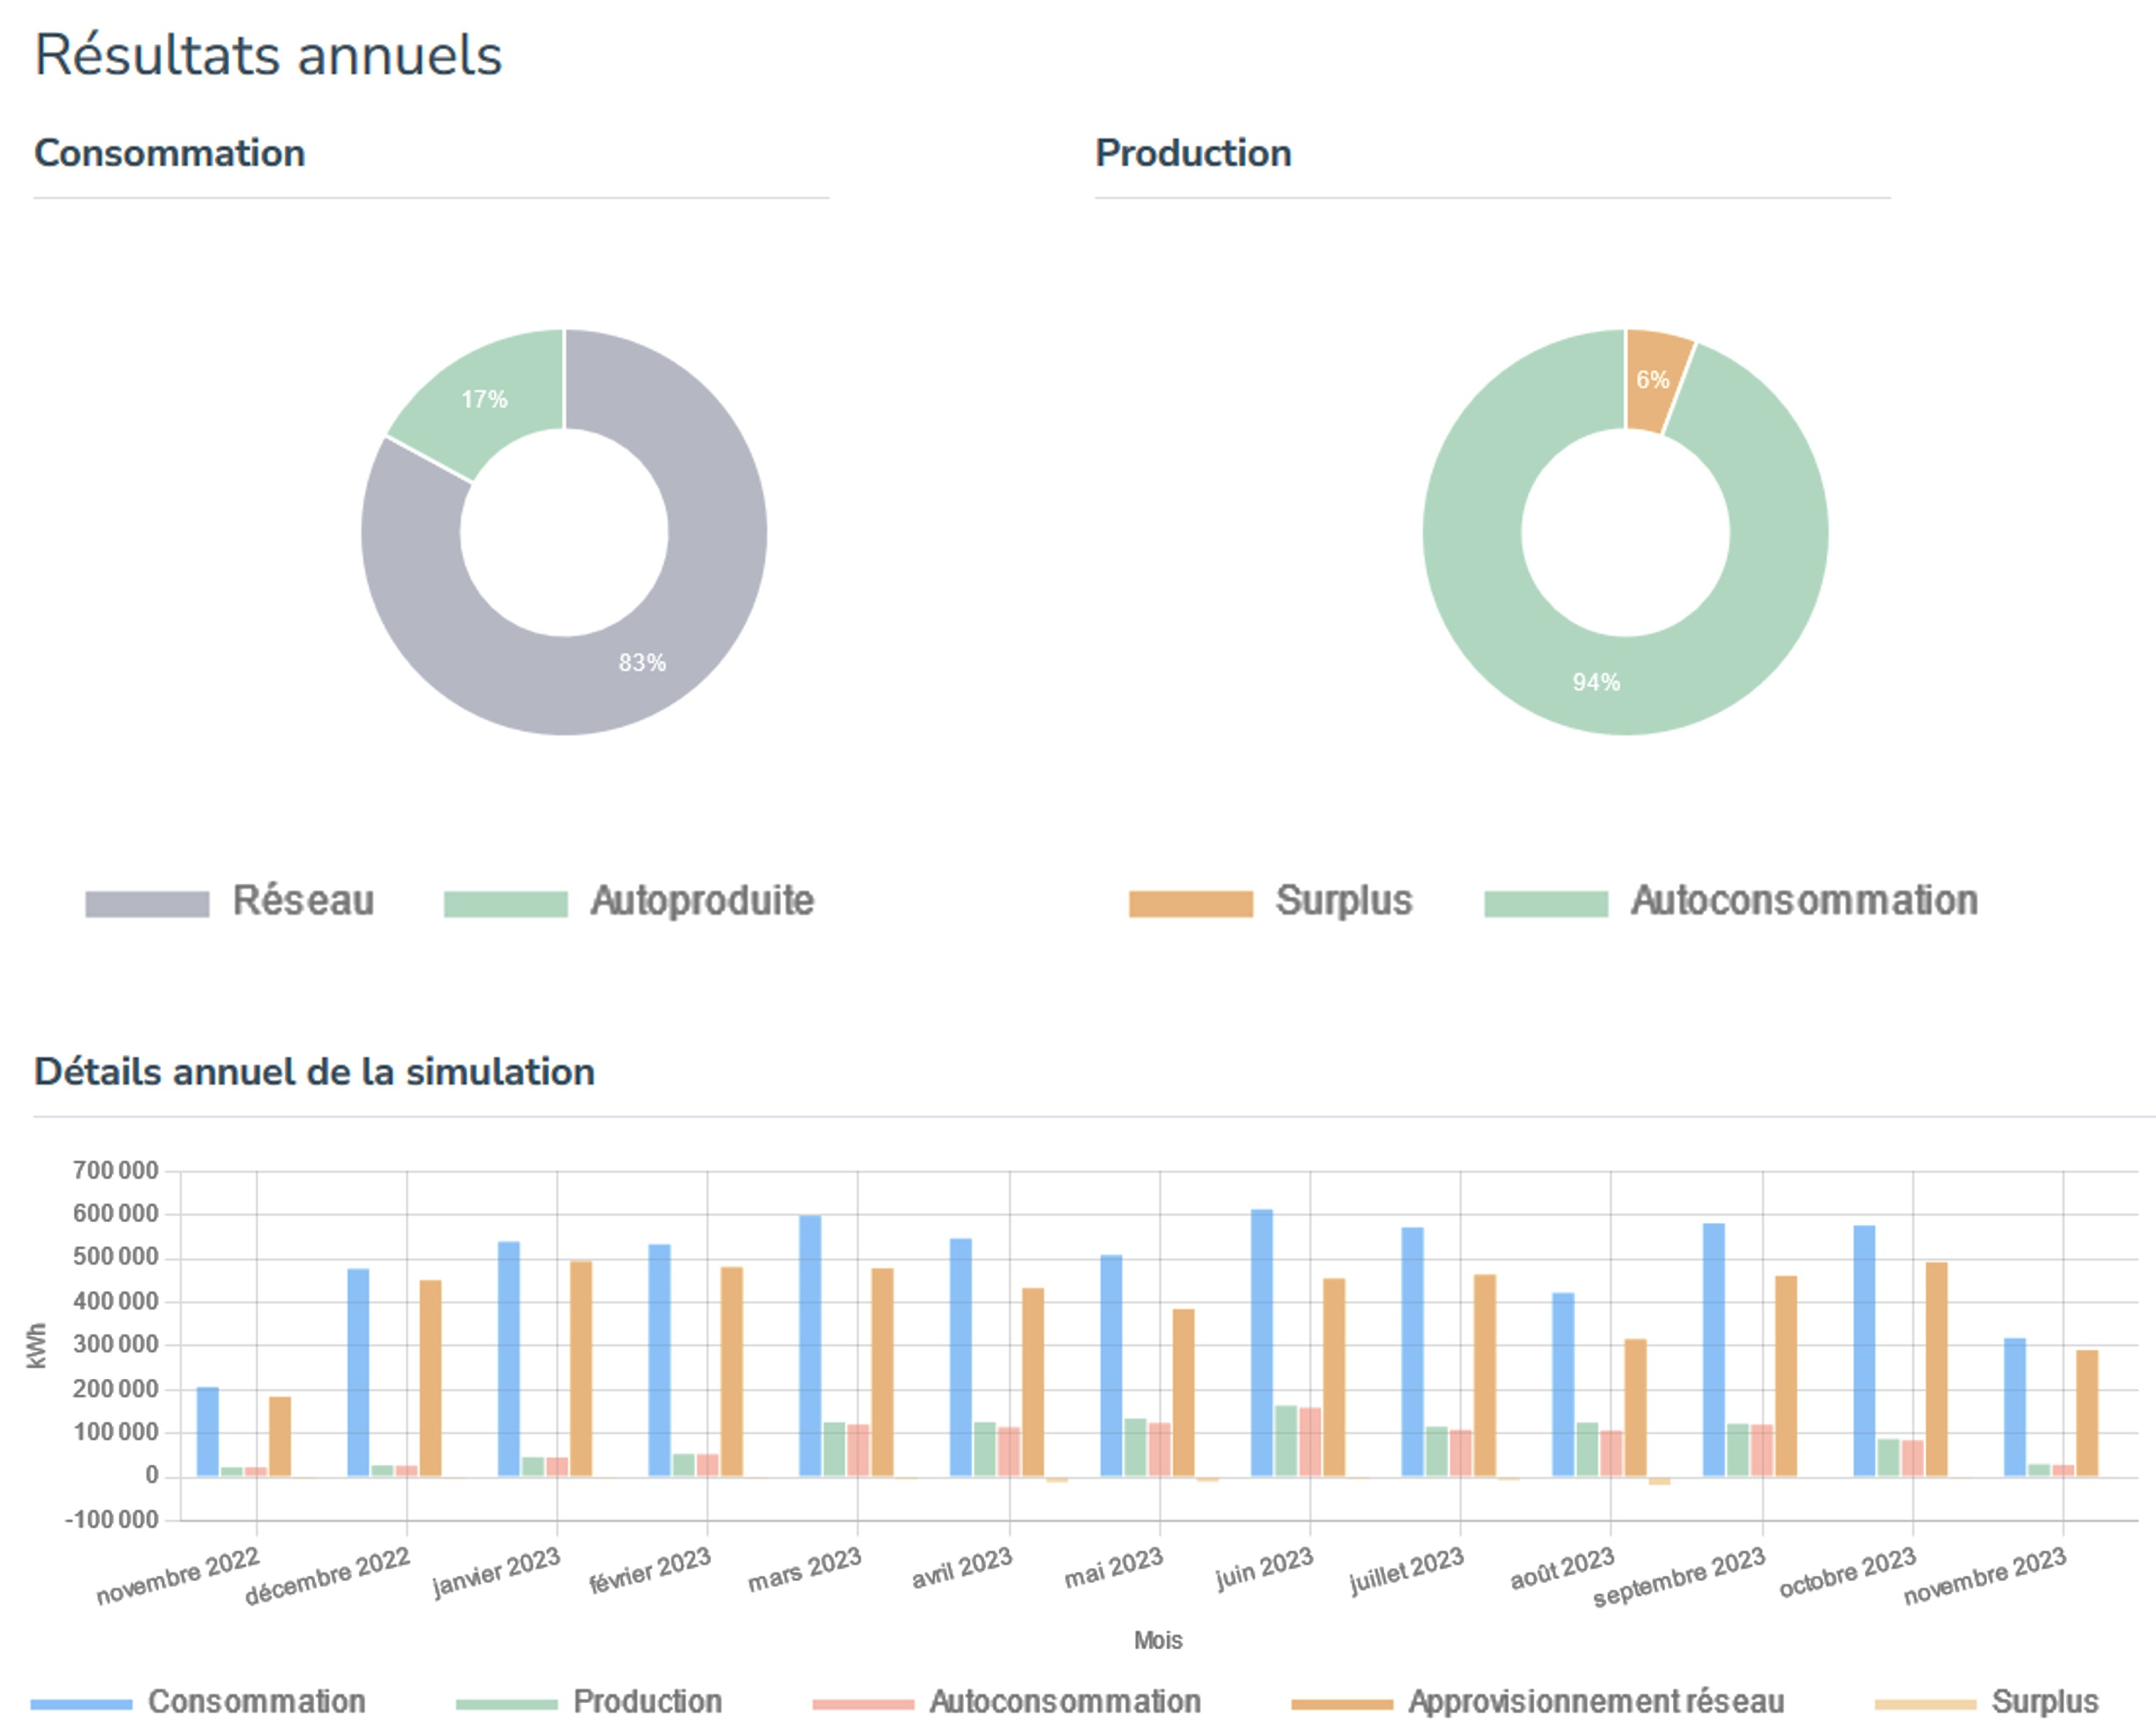Click the pink Autoconsommation bar for mai 2023
Image resolution: width=2156 pixels, height=1735 pixels.
coord(1159,1450)
